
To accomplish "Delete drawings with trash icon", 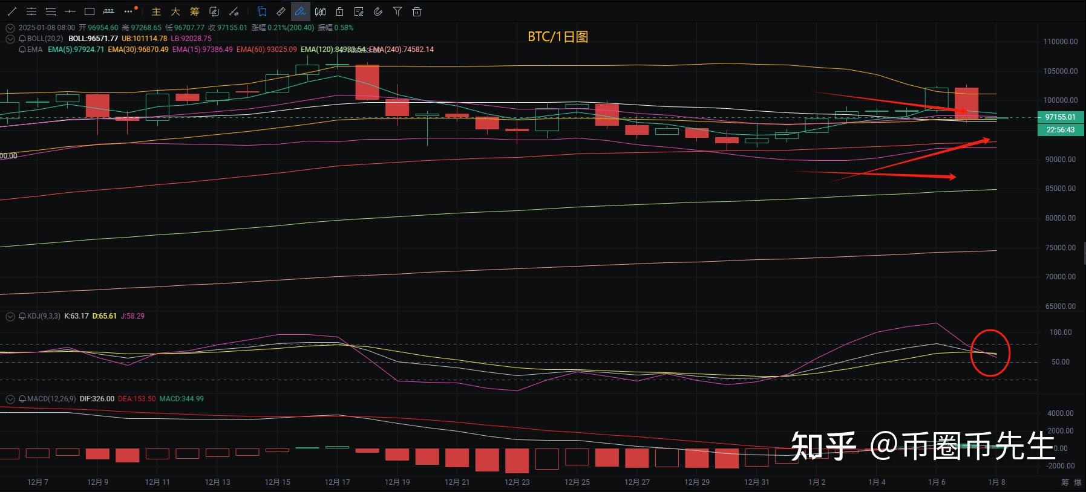I will tap(417, 11).
